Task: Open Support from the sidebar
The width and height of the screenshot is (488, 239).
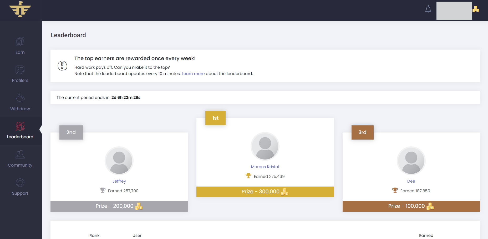Action: click(20, 193)
